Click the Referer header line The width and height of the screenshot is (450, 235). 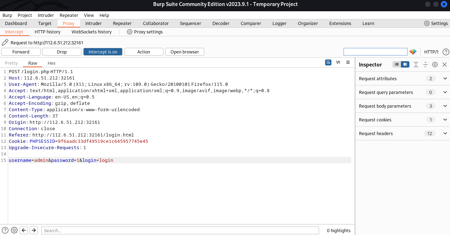[71, 135]
